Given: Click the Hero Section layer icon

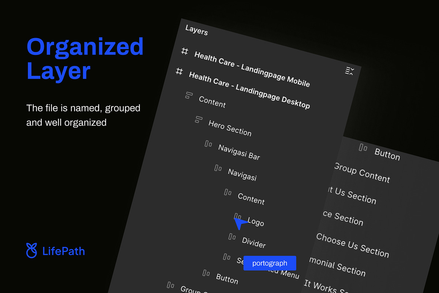Looking at the screenshot, I should (x=199, y=119).
